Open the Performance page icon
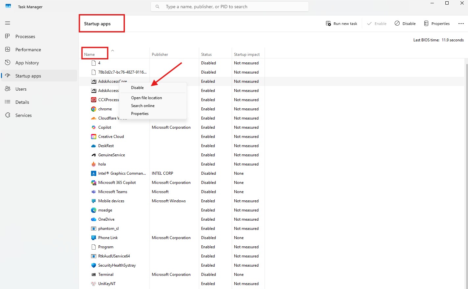 (8, 49)
